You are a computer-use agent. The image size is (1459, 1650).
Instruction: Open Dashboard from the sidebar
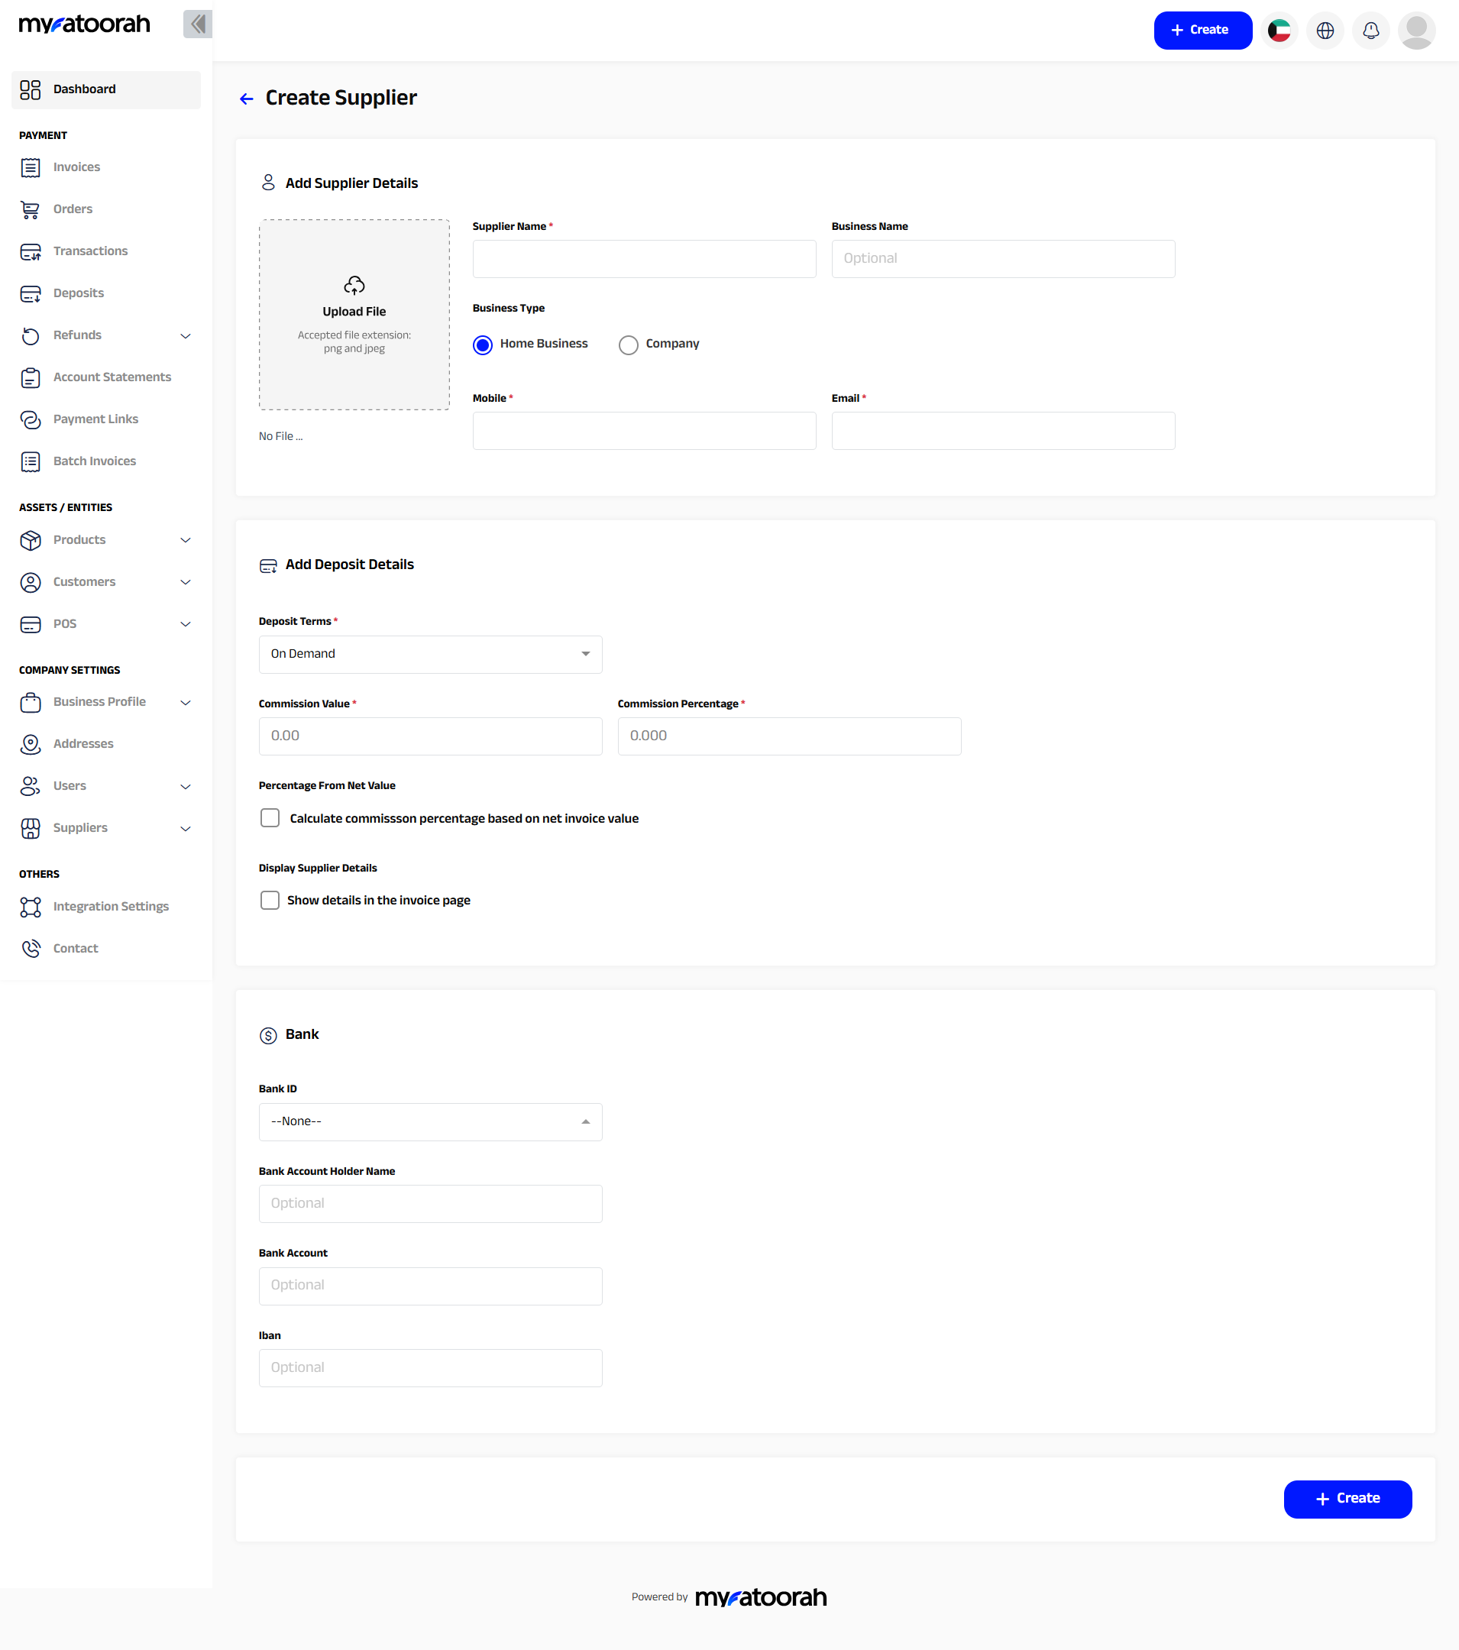(x=105, y=89)
